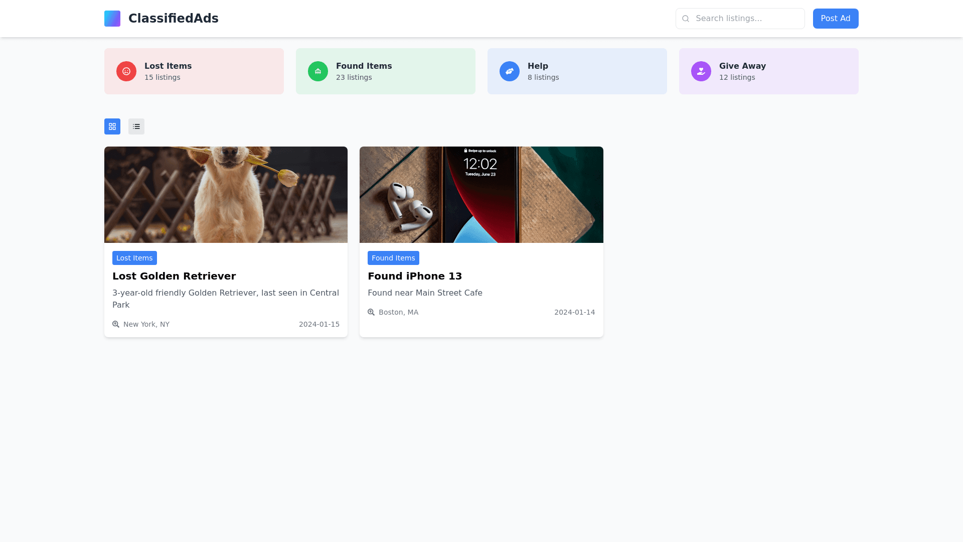
Task: Open the Lost Items category card
Action: click(194, 71)
